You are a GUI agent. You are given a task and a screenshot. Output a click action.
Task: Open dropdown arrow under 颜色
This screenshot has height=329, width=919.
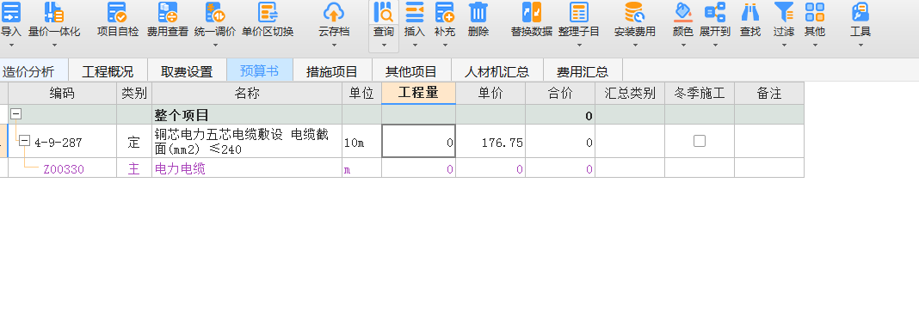pyautogui.click(x=683, y=45)
